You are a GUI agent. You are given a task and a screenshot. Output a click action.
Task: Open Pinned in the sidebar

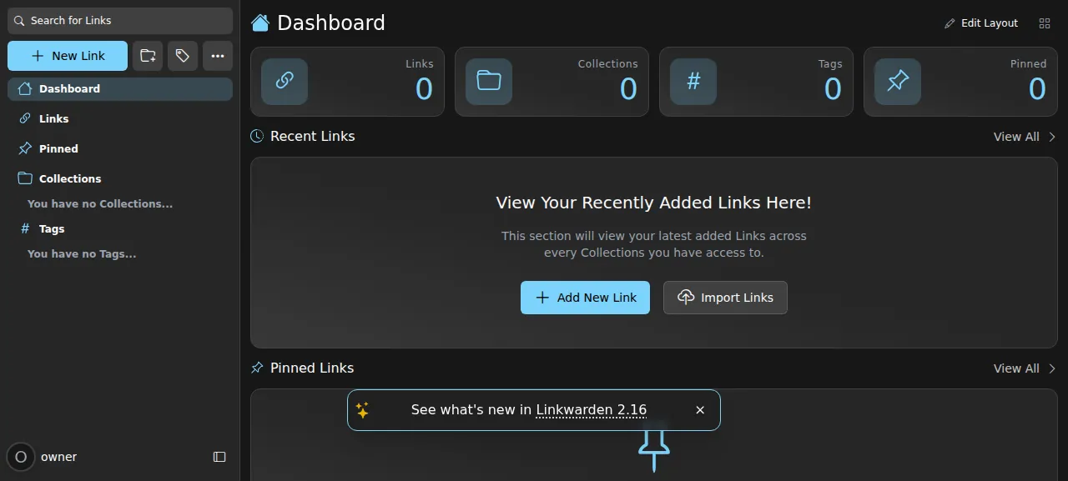[x=120, y=149]
